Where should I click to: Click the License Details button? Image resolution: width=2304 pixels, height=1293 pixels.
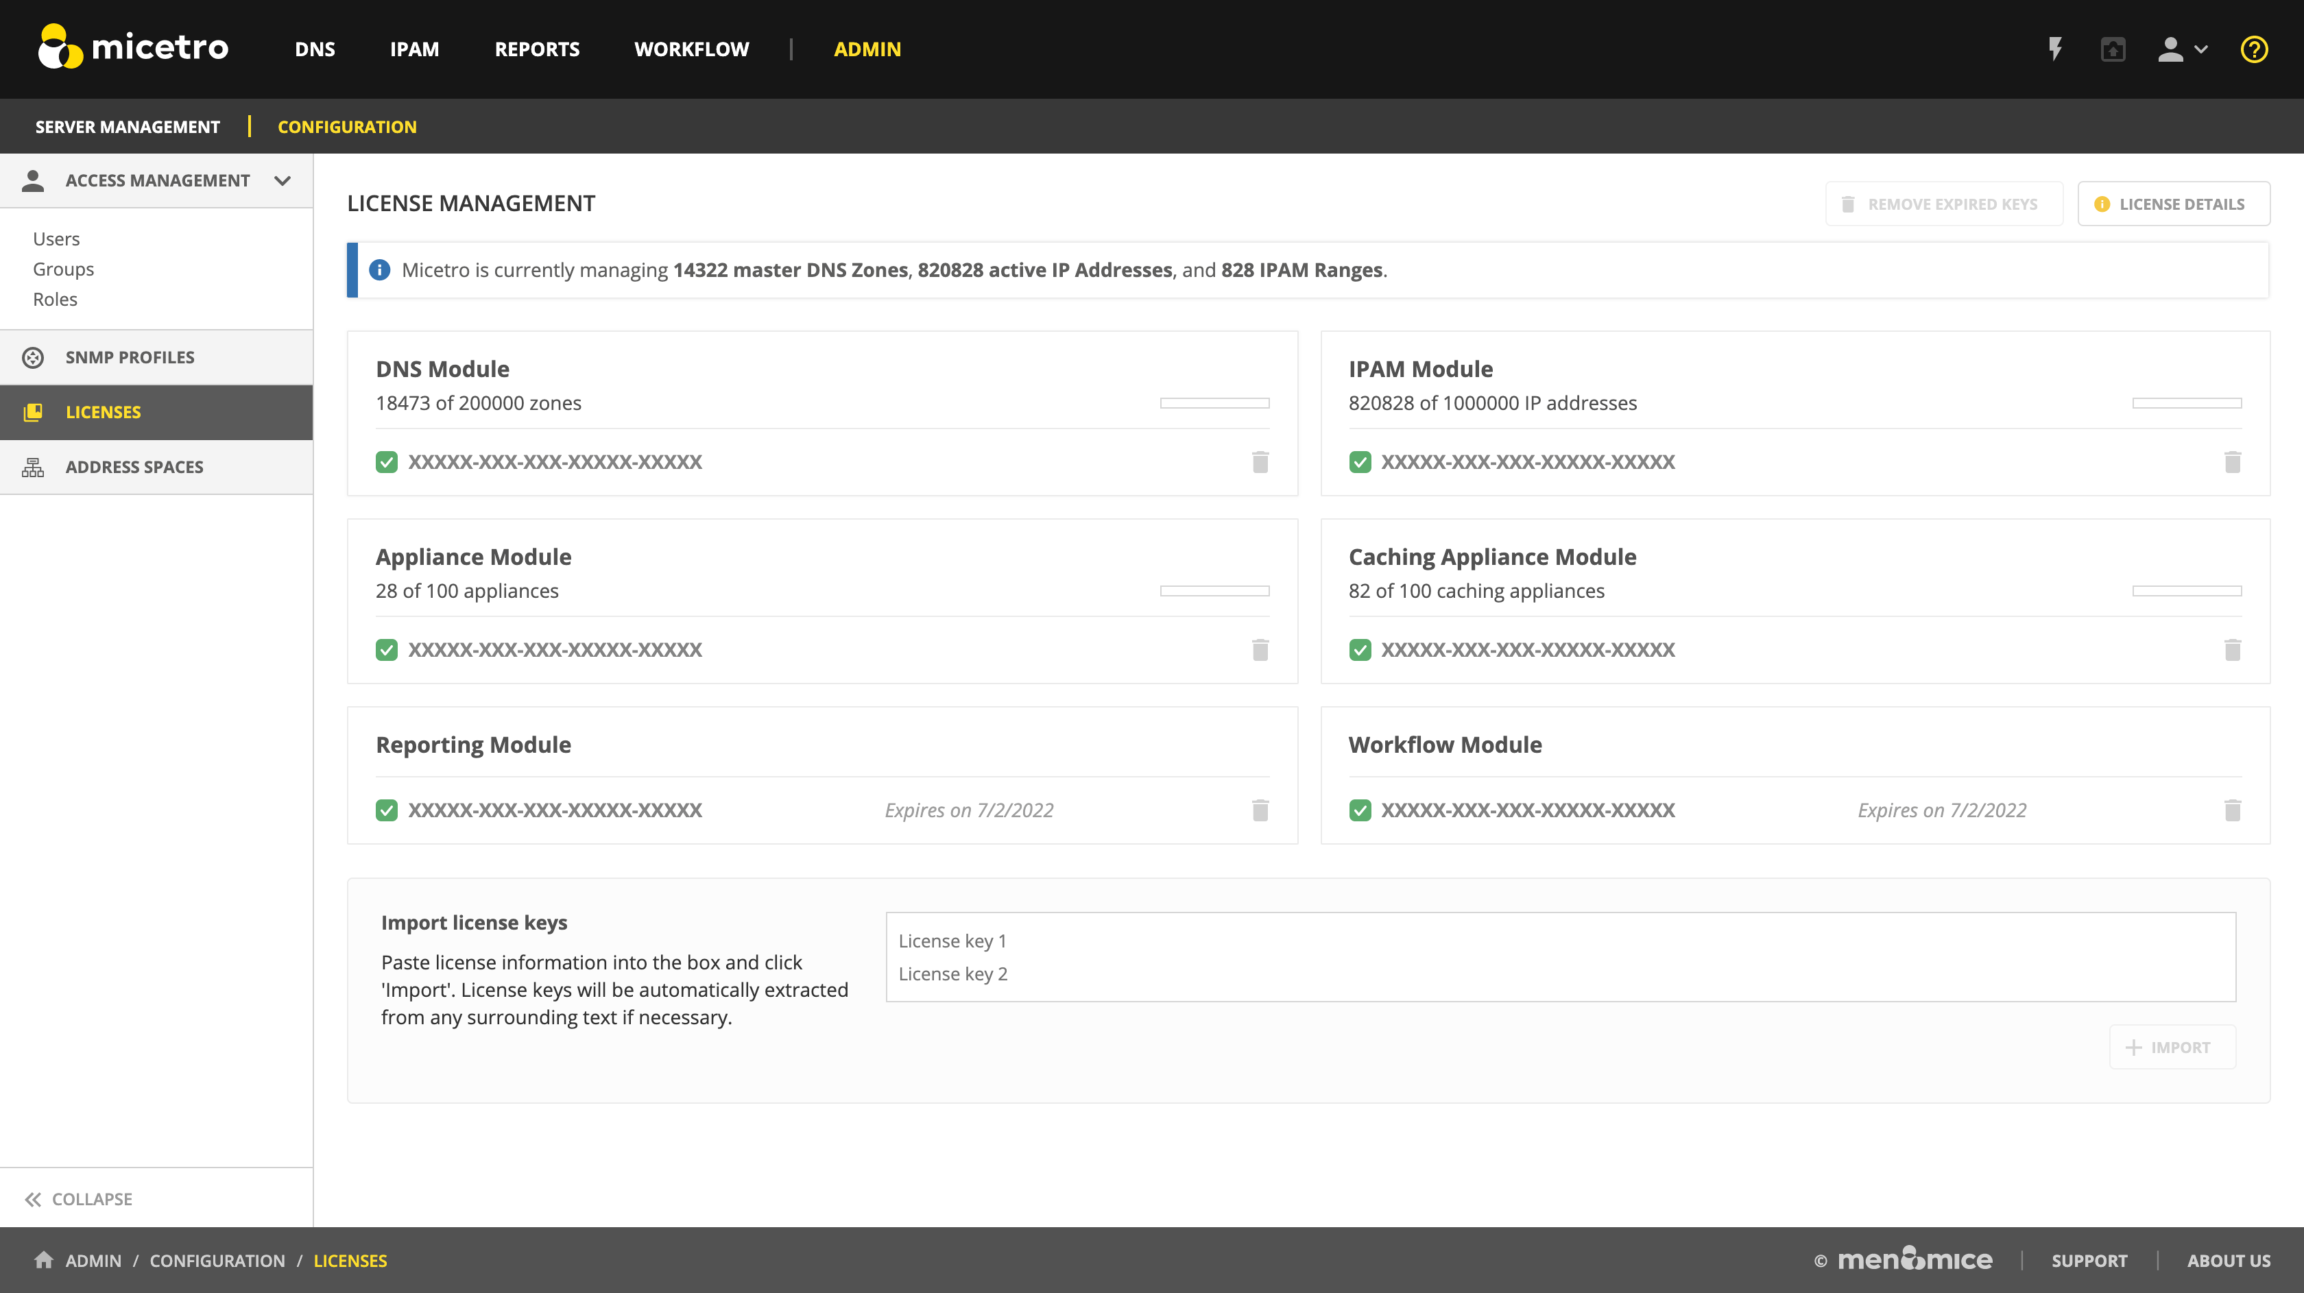click(2172, 204)
